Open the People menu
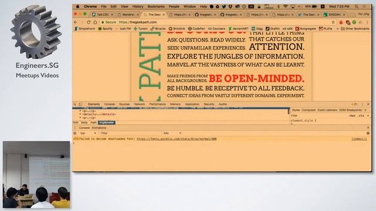This screenshot has height=211, width=376. [x=174, y=6]
